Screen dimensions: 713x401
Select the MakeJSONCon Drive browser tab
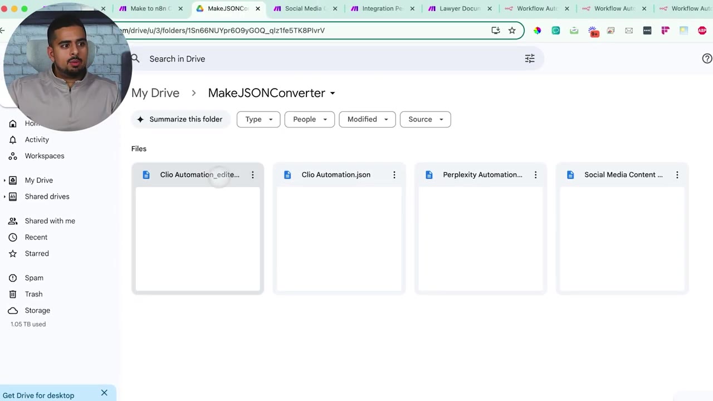pos(227,8)
